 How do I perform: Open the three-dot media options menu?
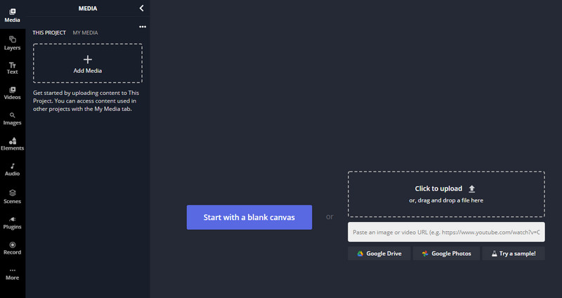click(x=143, y=27)
